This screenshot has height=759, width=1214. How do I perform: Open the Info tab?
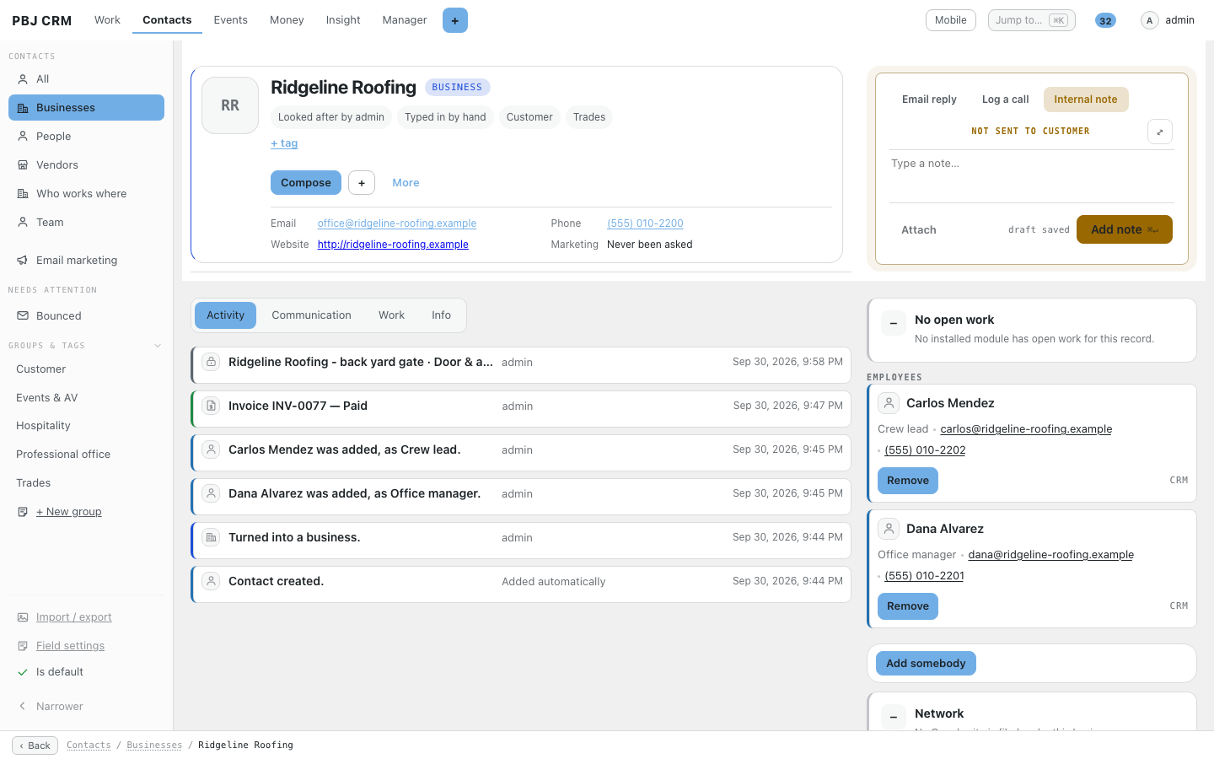(x=441, y=315)
